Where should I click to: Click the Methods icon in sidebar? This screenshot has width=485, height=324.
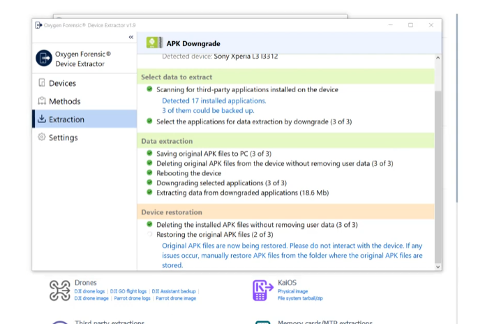pyautogui.click(x=42, y=101)
